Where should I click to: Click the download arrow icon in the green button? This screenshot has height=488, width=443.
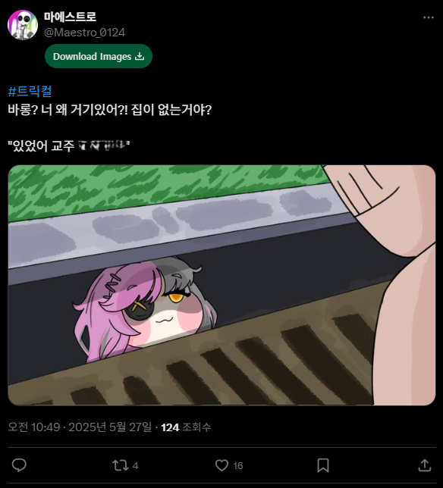[140, 56]
